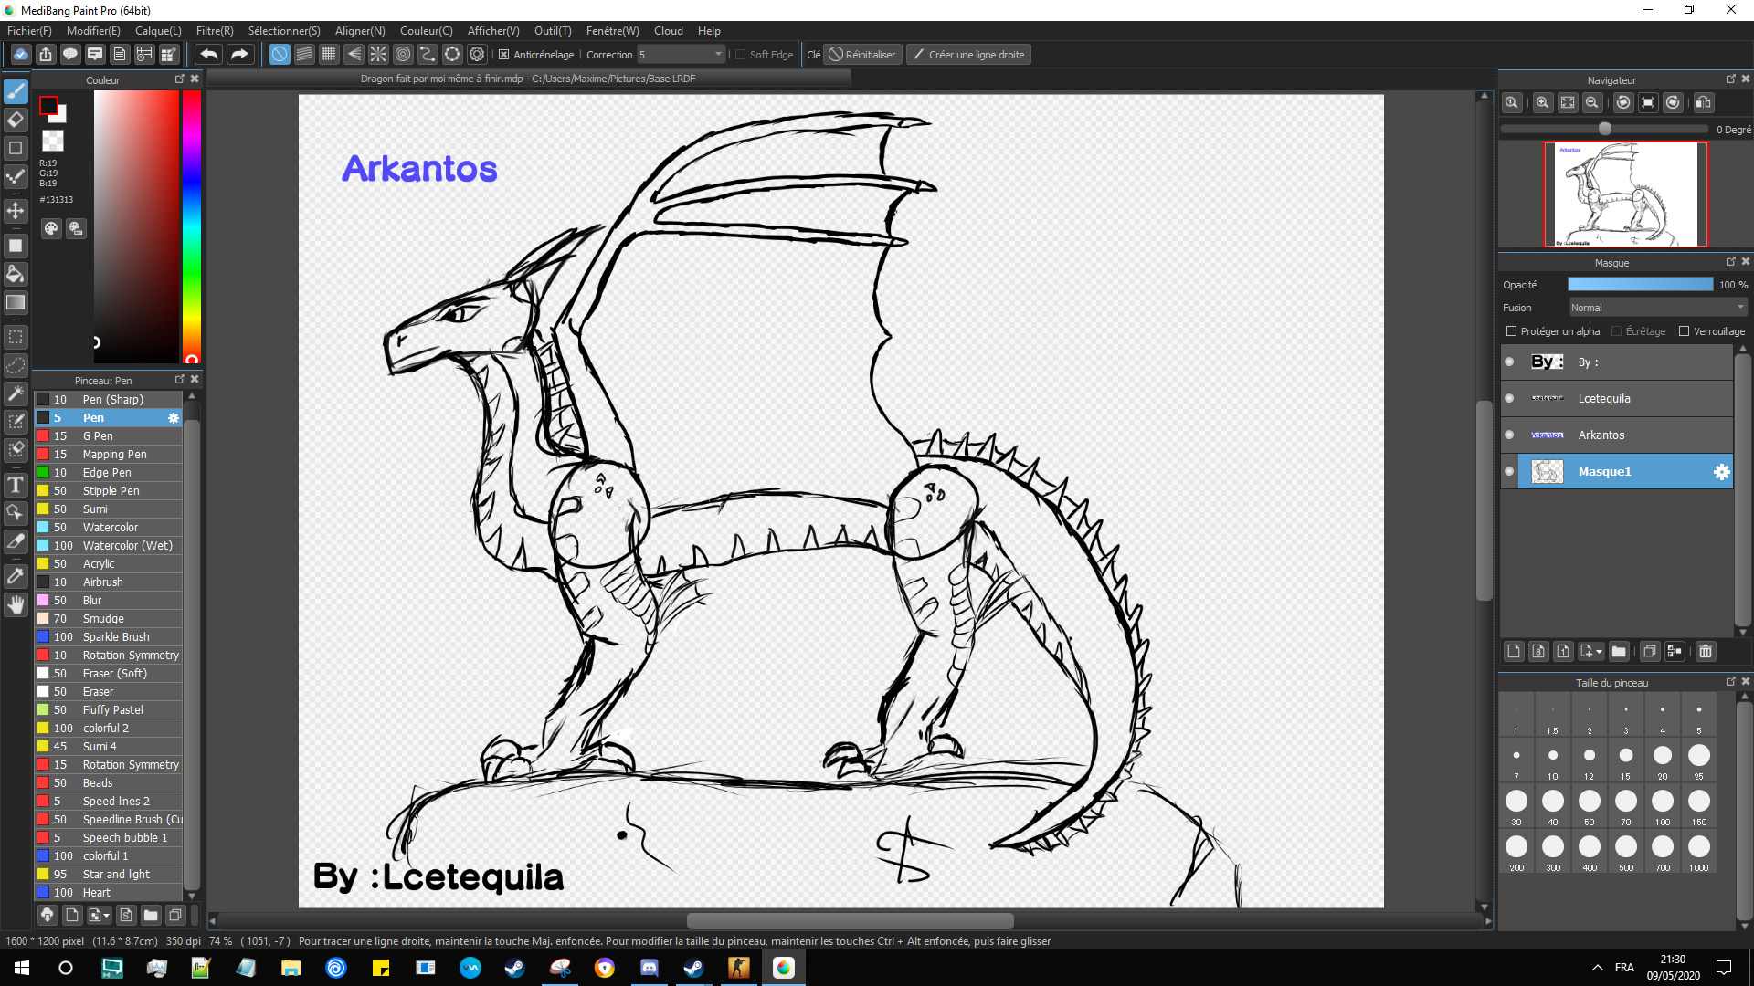The image size is (1754, 986).
Task: Select the Magic Wand tool
Action: click(x=16, y=393)
